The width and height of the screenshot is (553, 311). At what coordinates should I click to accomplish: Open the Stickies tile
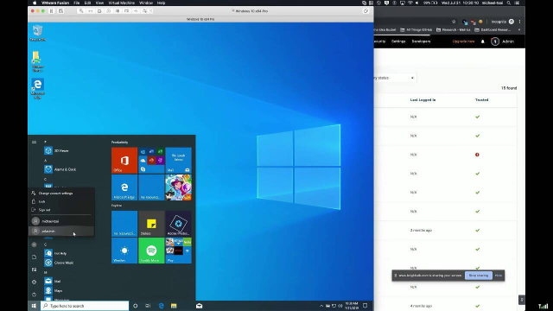151,224
